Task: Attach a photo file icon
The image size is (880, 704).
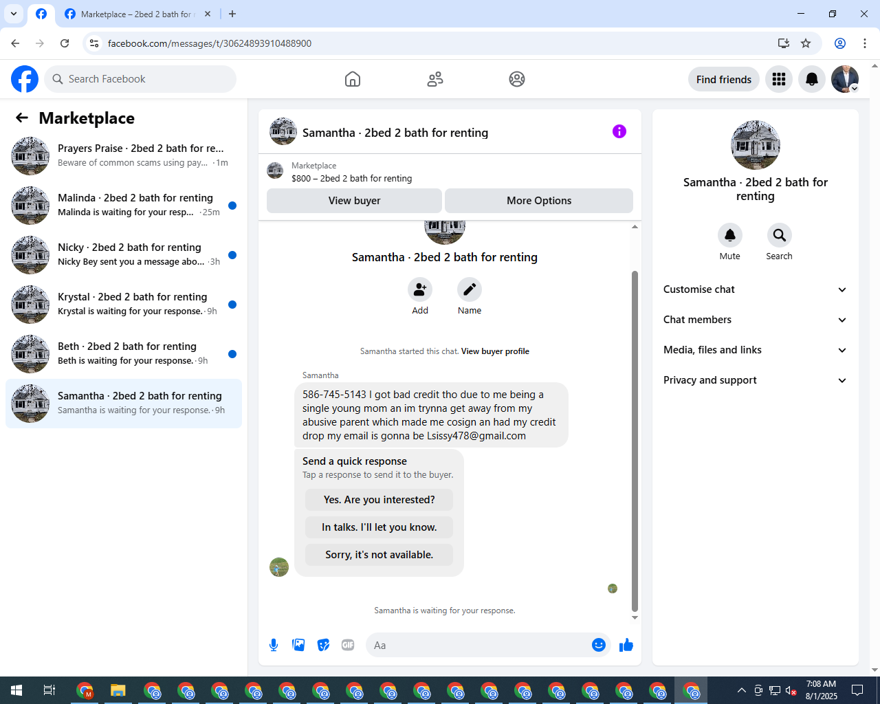Action: (x=298, y=645)
